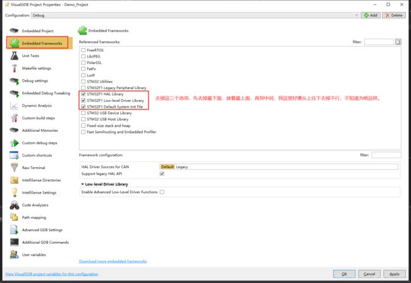The image size is (411, 283).
Task: Open the Makefile settings page label
Action: [x=37, y=68]
